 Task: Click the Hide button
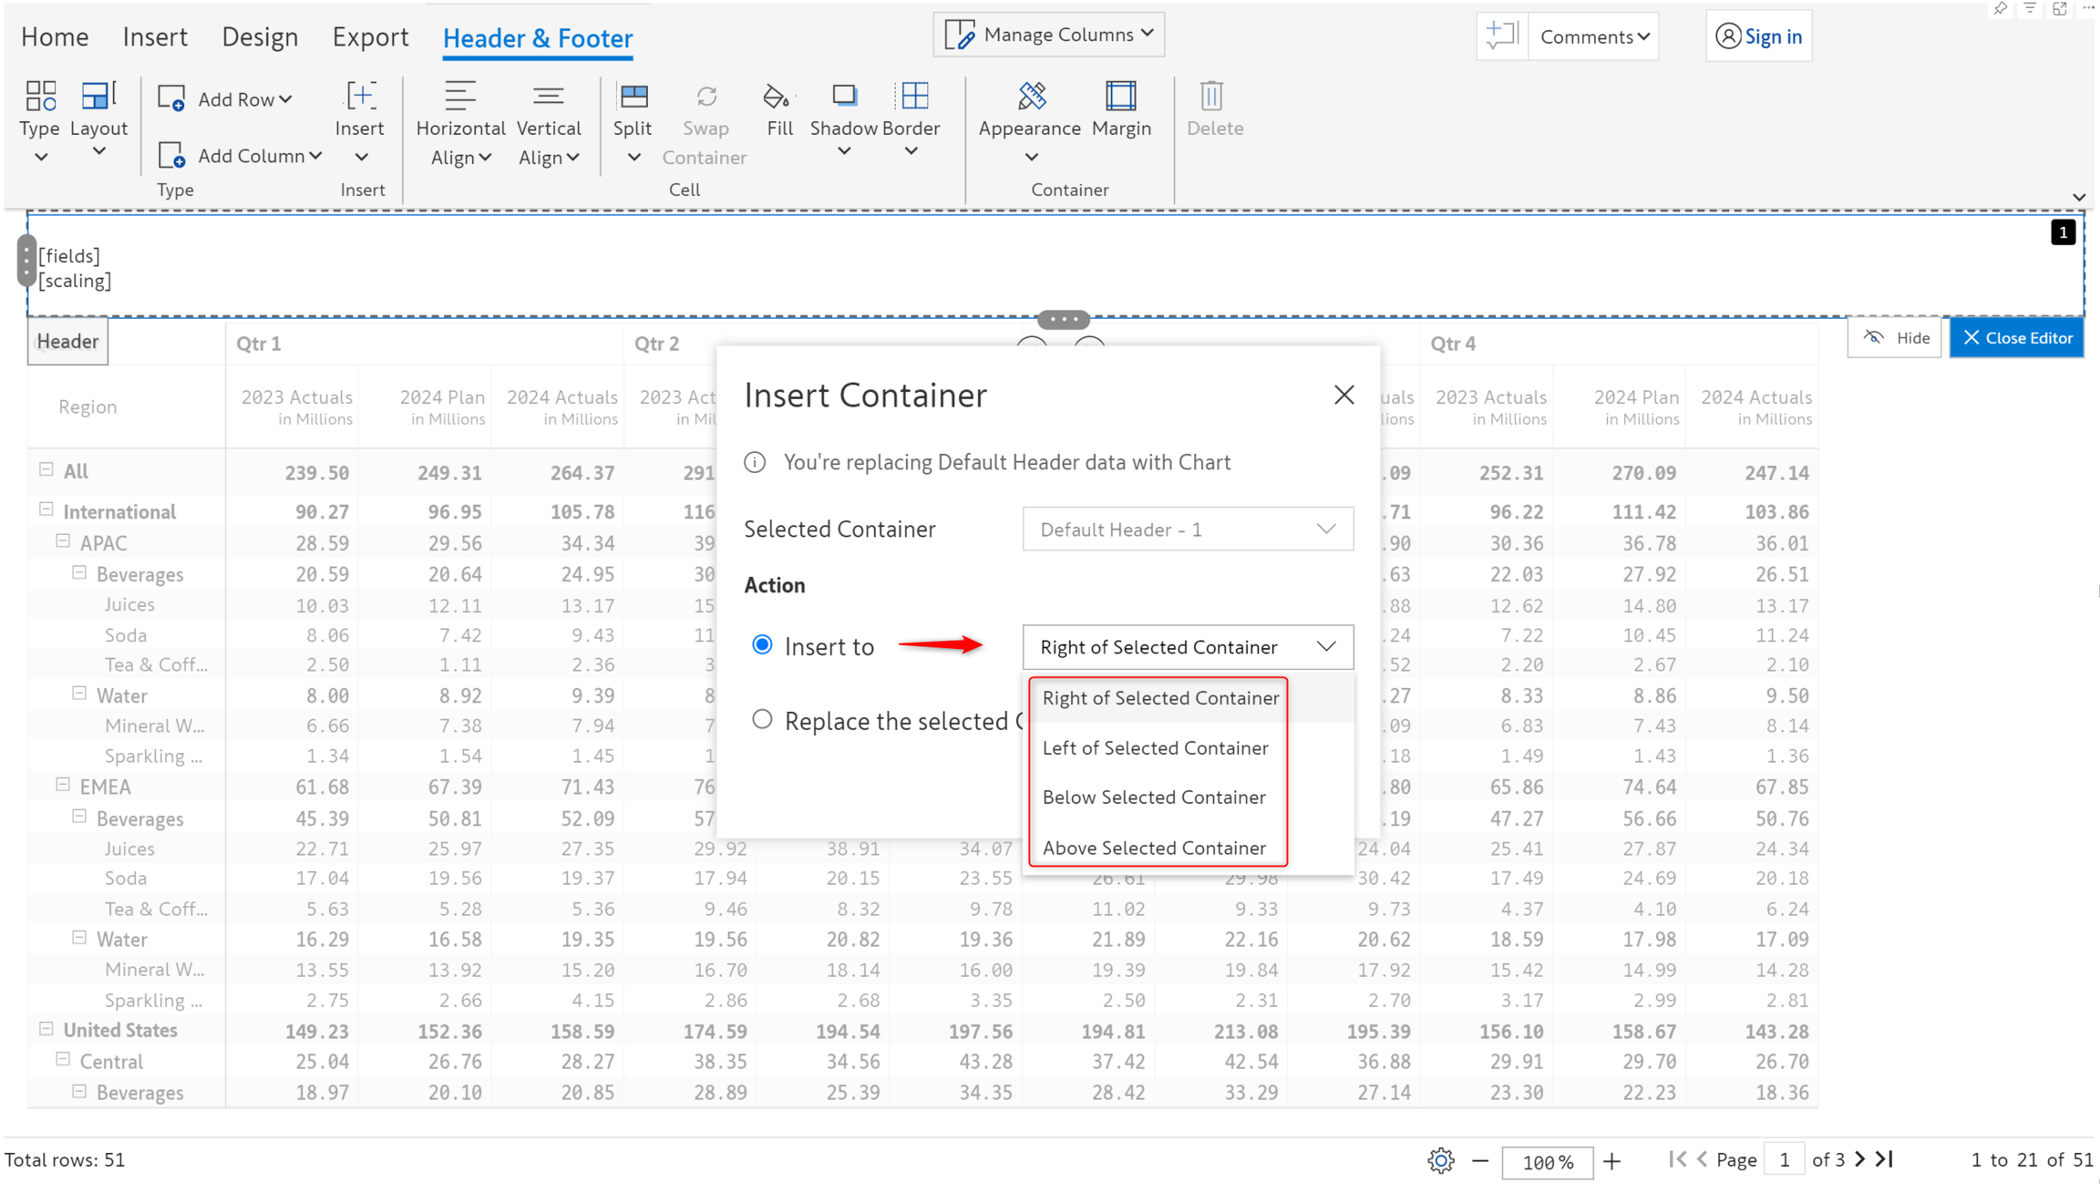[x=1895, y=338]
